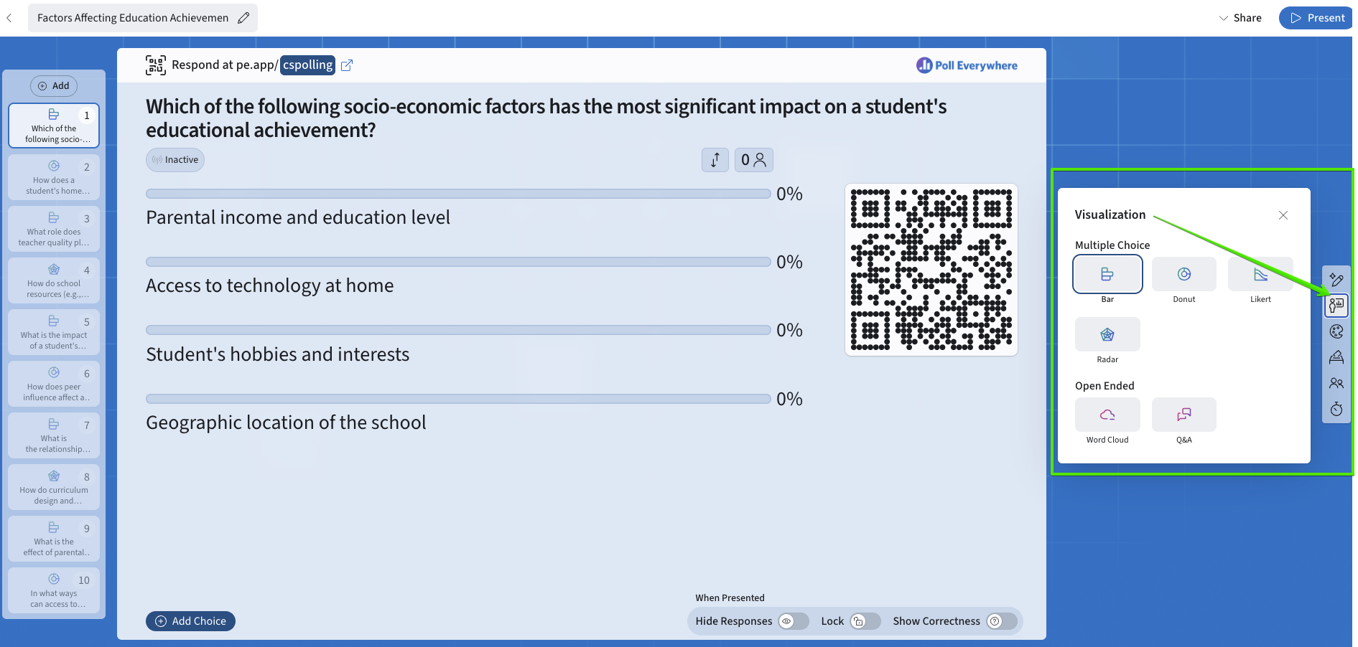The image size is (1358, 647).
Task: Click the Present button
Action: click(x=1316, y=17)
